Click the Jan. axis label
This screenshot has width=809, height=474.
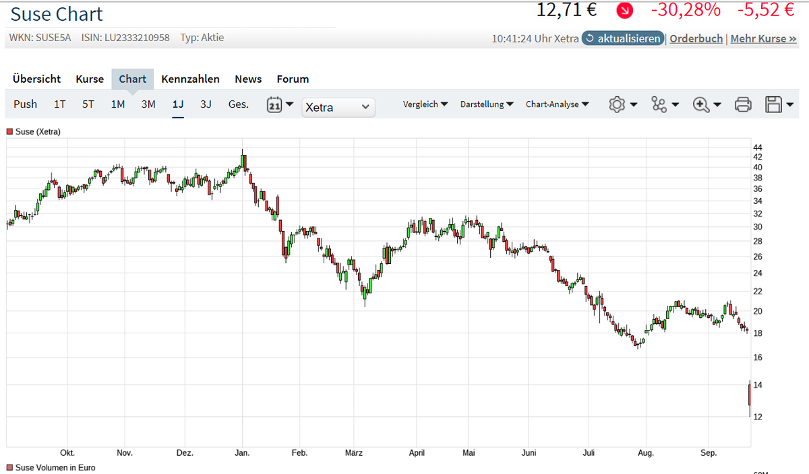[x=242, y=453]
